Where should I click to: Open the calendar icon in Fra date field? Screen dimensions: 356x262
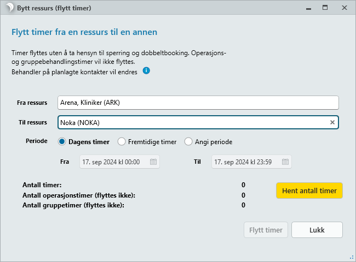153,162
